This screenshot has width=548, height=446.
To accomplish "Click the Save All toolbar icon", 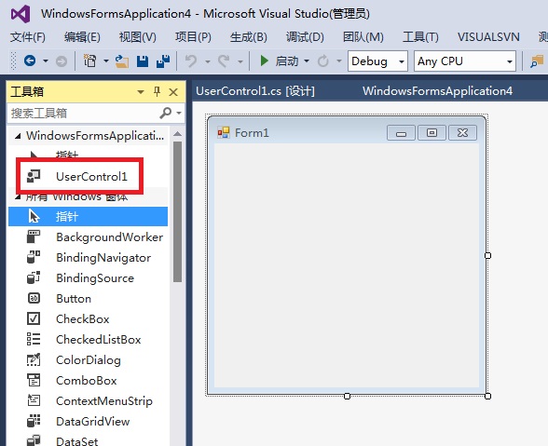I will click(x=163, y=61).
